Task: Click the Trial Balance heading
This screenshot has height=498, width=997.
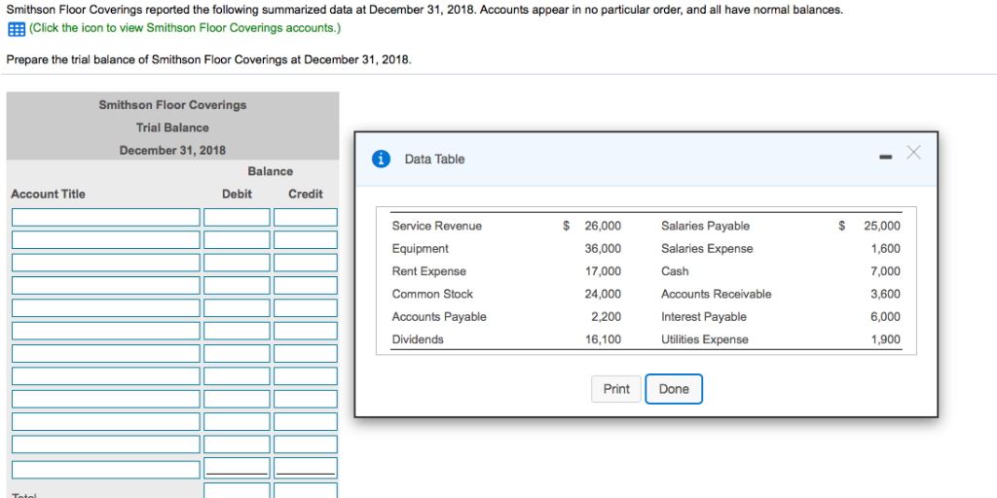Action: [x=172, y=127]
